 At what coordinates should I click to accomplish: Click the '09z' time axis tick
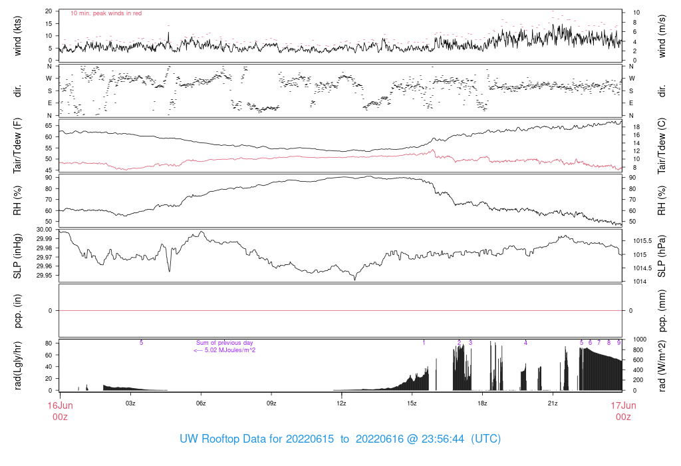(x=271, y=403)
